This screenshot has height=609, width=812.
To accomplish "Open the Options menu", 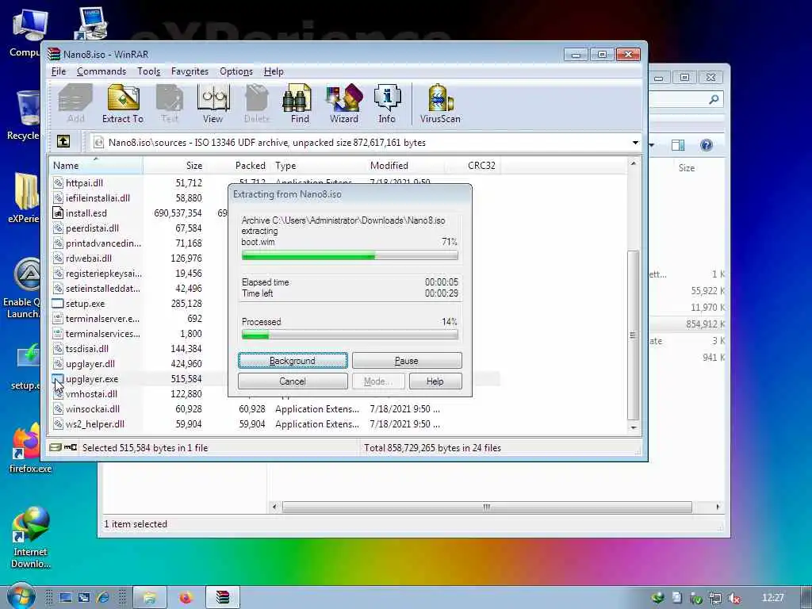I will pyautogui.click(x=236, y=71).
